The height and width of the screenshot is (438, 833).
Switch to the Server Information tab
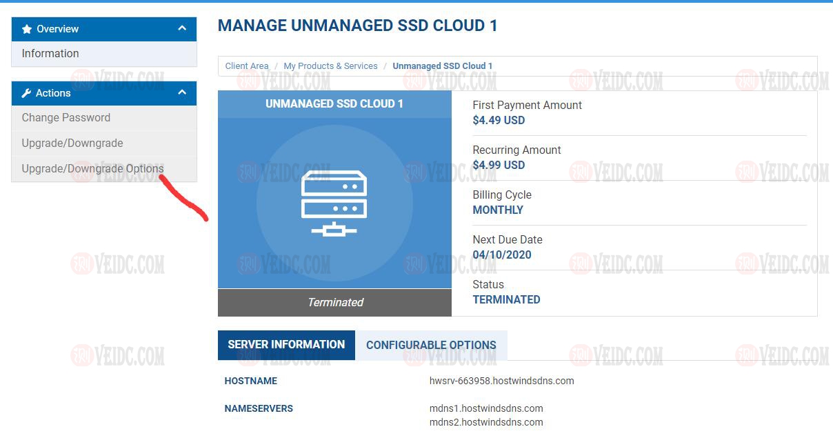click(286, 345)
